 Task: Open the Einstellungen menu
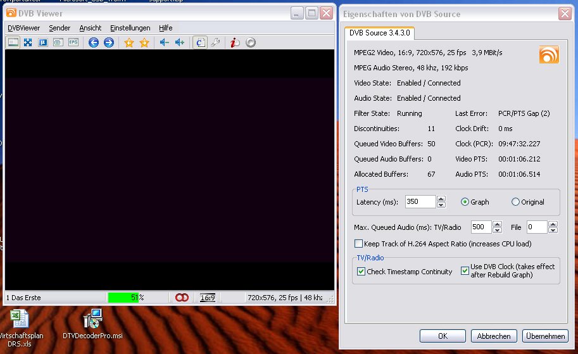(x=130, y=28)
